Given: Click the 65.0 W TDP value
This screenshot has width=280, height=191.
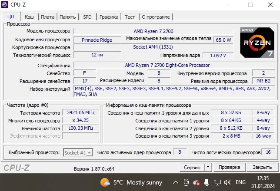Looking at the screenshot, I should (223, 40).
